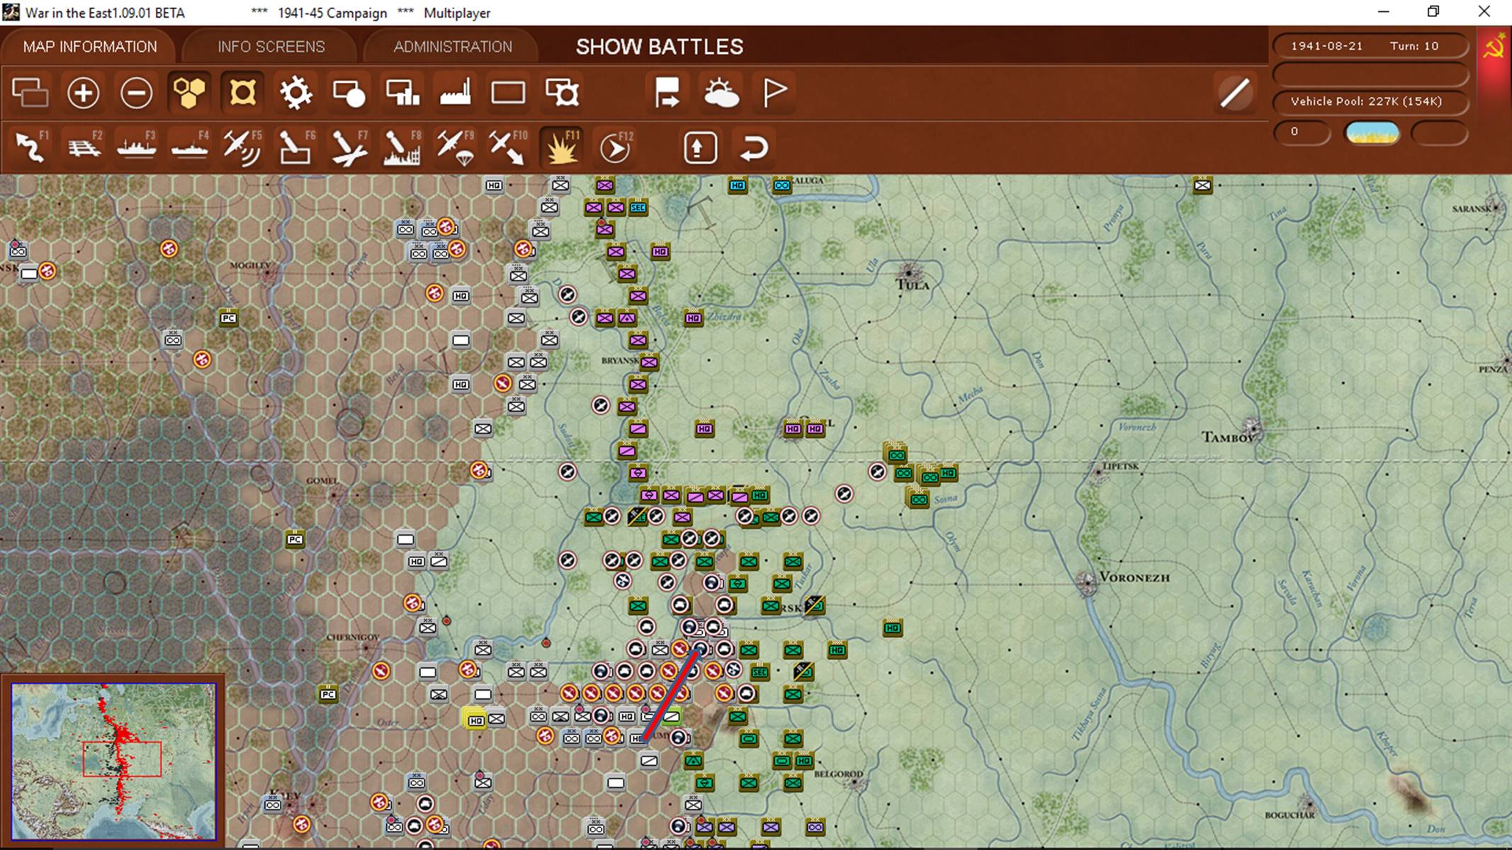Click the Lipetsk town label
Screen dimensions: 1512x850
tap(1121, 466)
